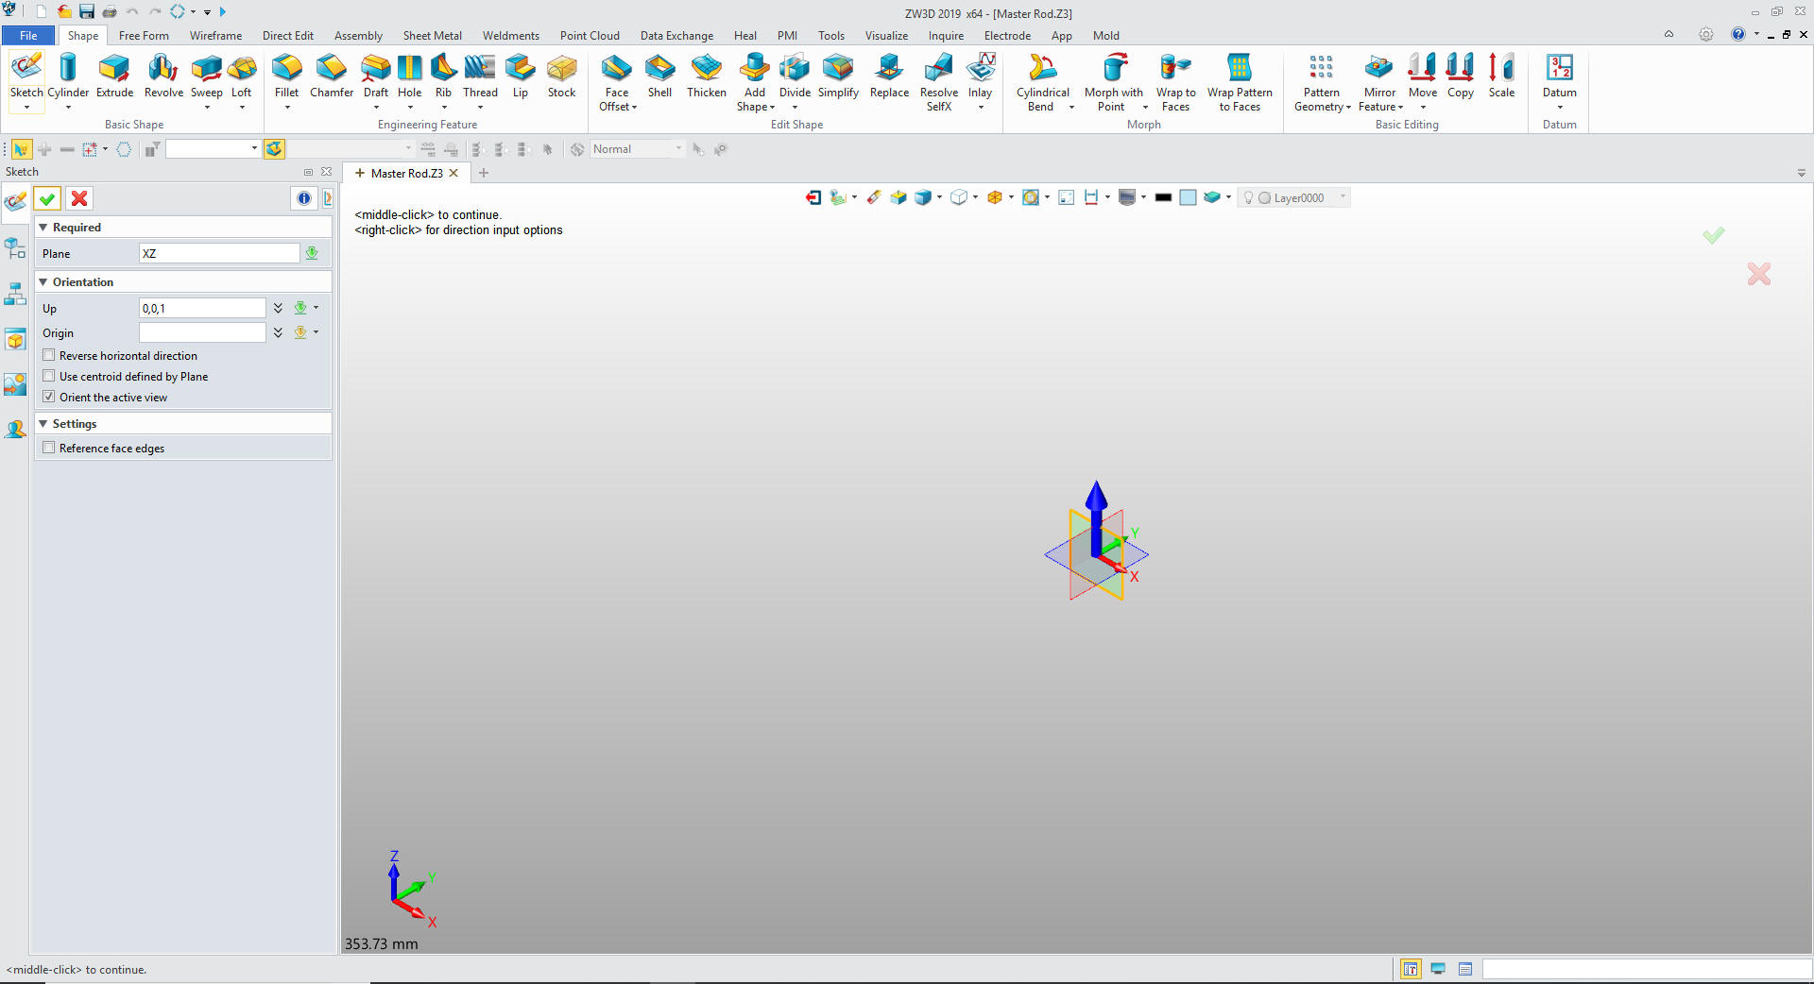Screen dimensions: 1814x984
Task: Select the Scale tool
Action: (x=1501, y=76)
